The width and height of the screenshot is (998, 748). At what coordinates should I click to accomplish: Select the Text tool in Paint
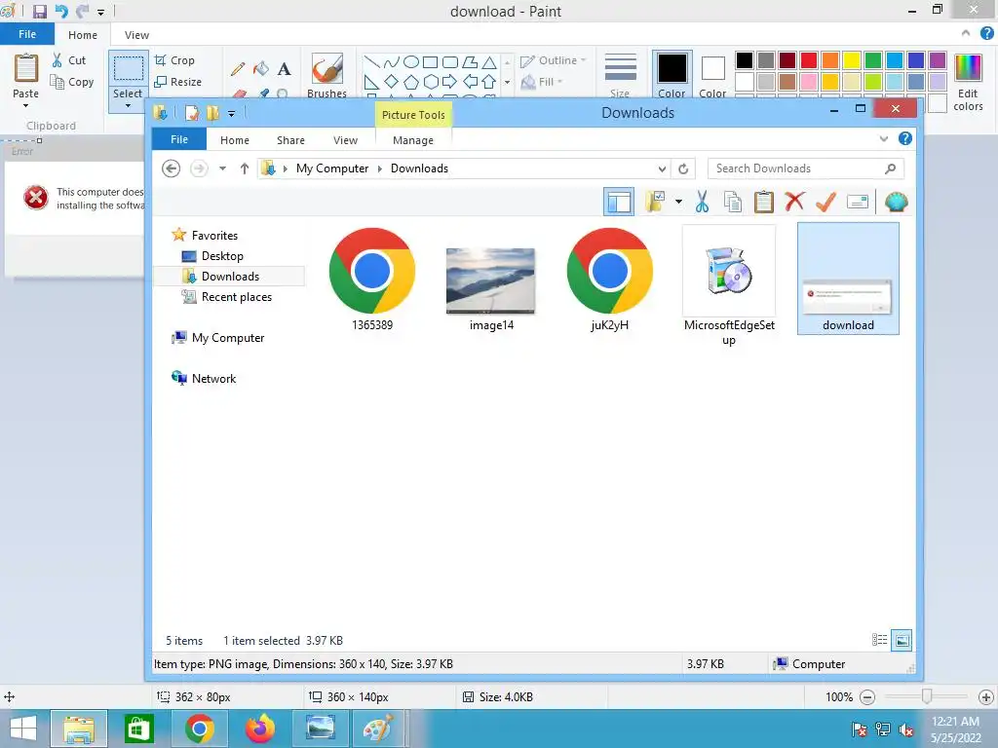[x=284, y=69]
